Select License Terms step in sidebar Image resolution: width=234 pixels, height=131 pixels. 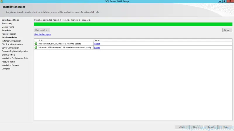click(8, 27)
